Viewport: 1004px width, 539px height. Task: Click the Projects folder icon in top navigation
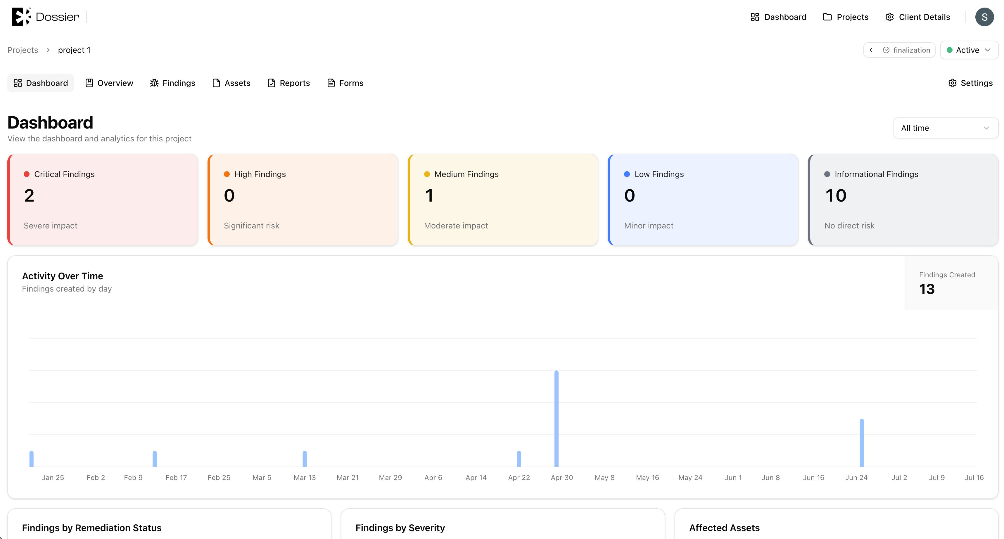(827, 17)
